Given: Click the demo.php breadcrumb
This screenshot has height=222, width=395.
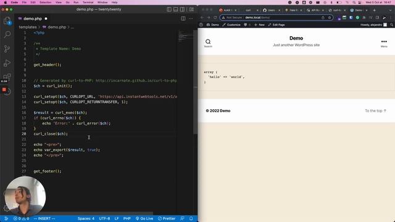Looking at the screenshot, I should point(57,27).
